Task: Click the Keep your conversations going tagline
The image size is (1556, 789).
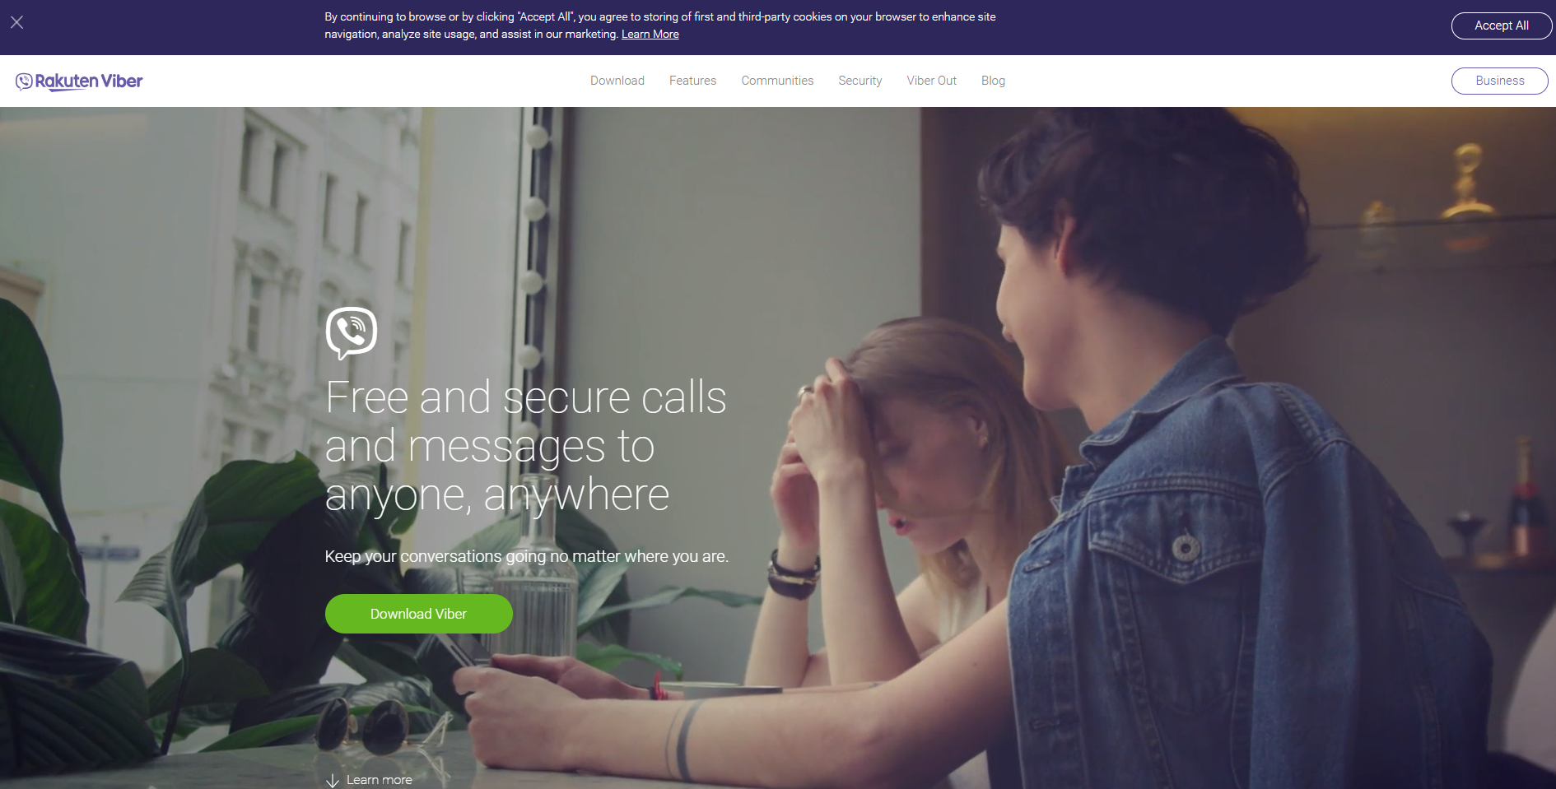Action: [x=526, y=556]
